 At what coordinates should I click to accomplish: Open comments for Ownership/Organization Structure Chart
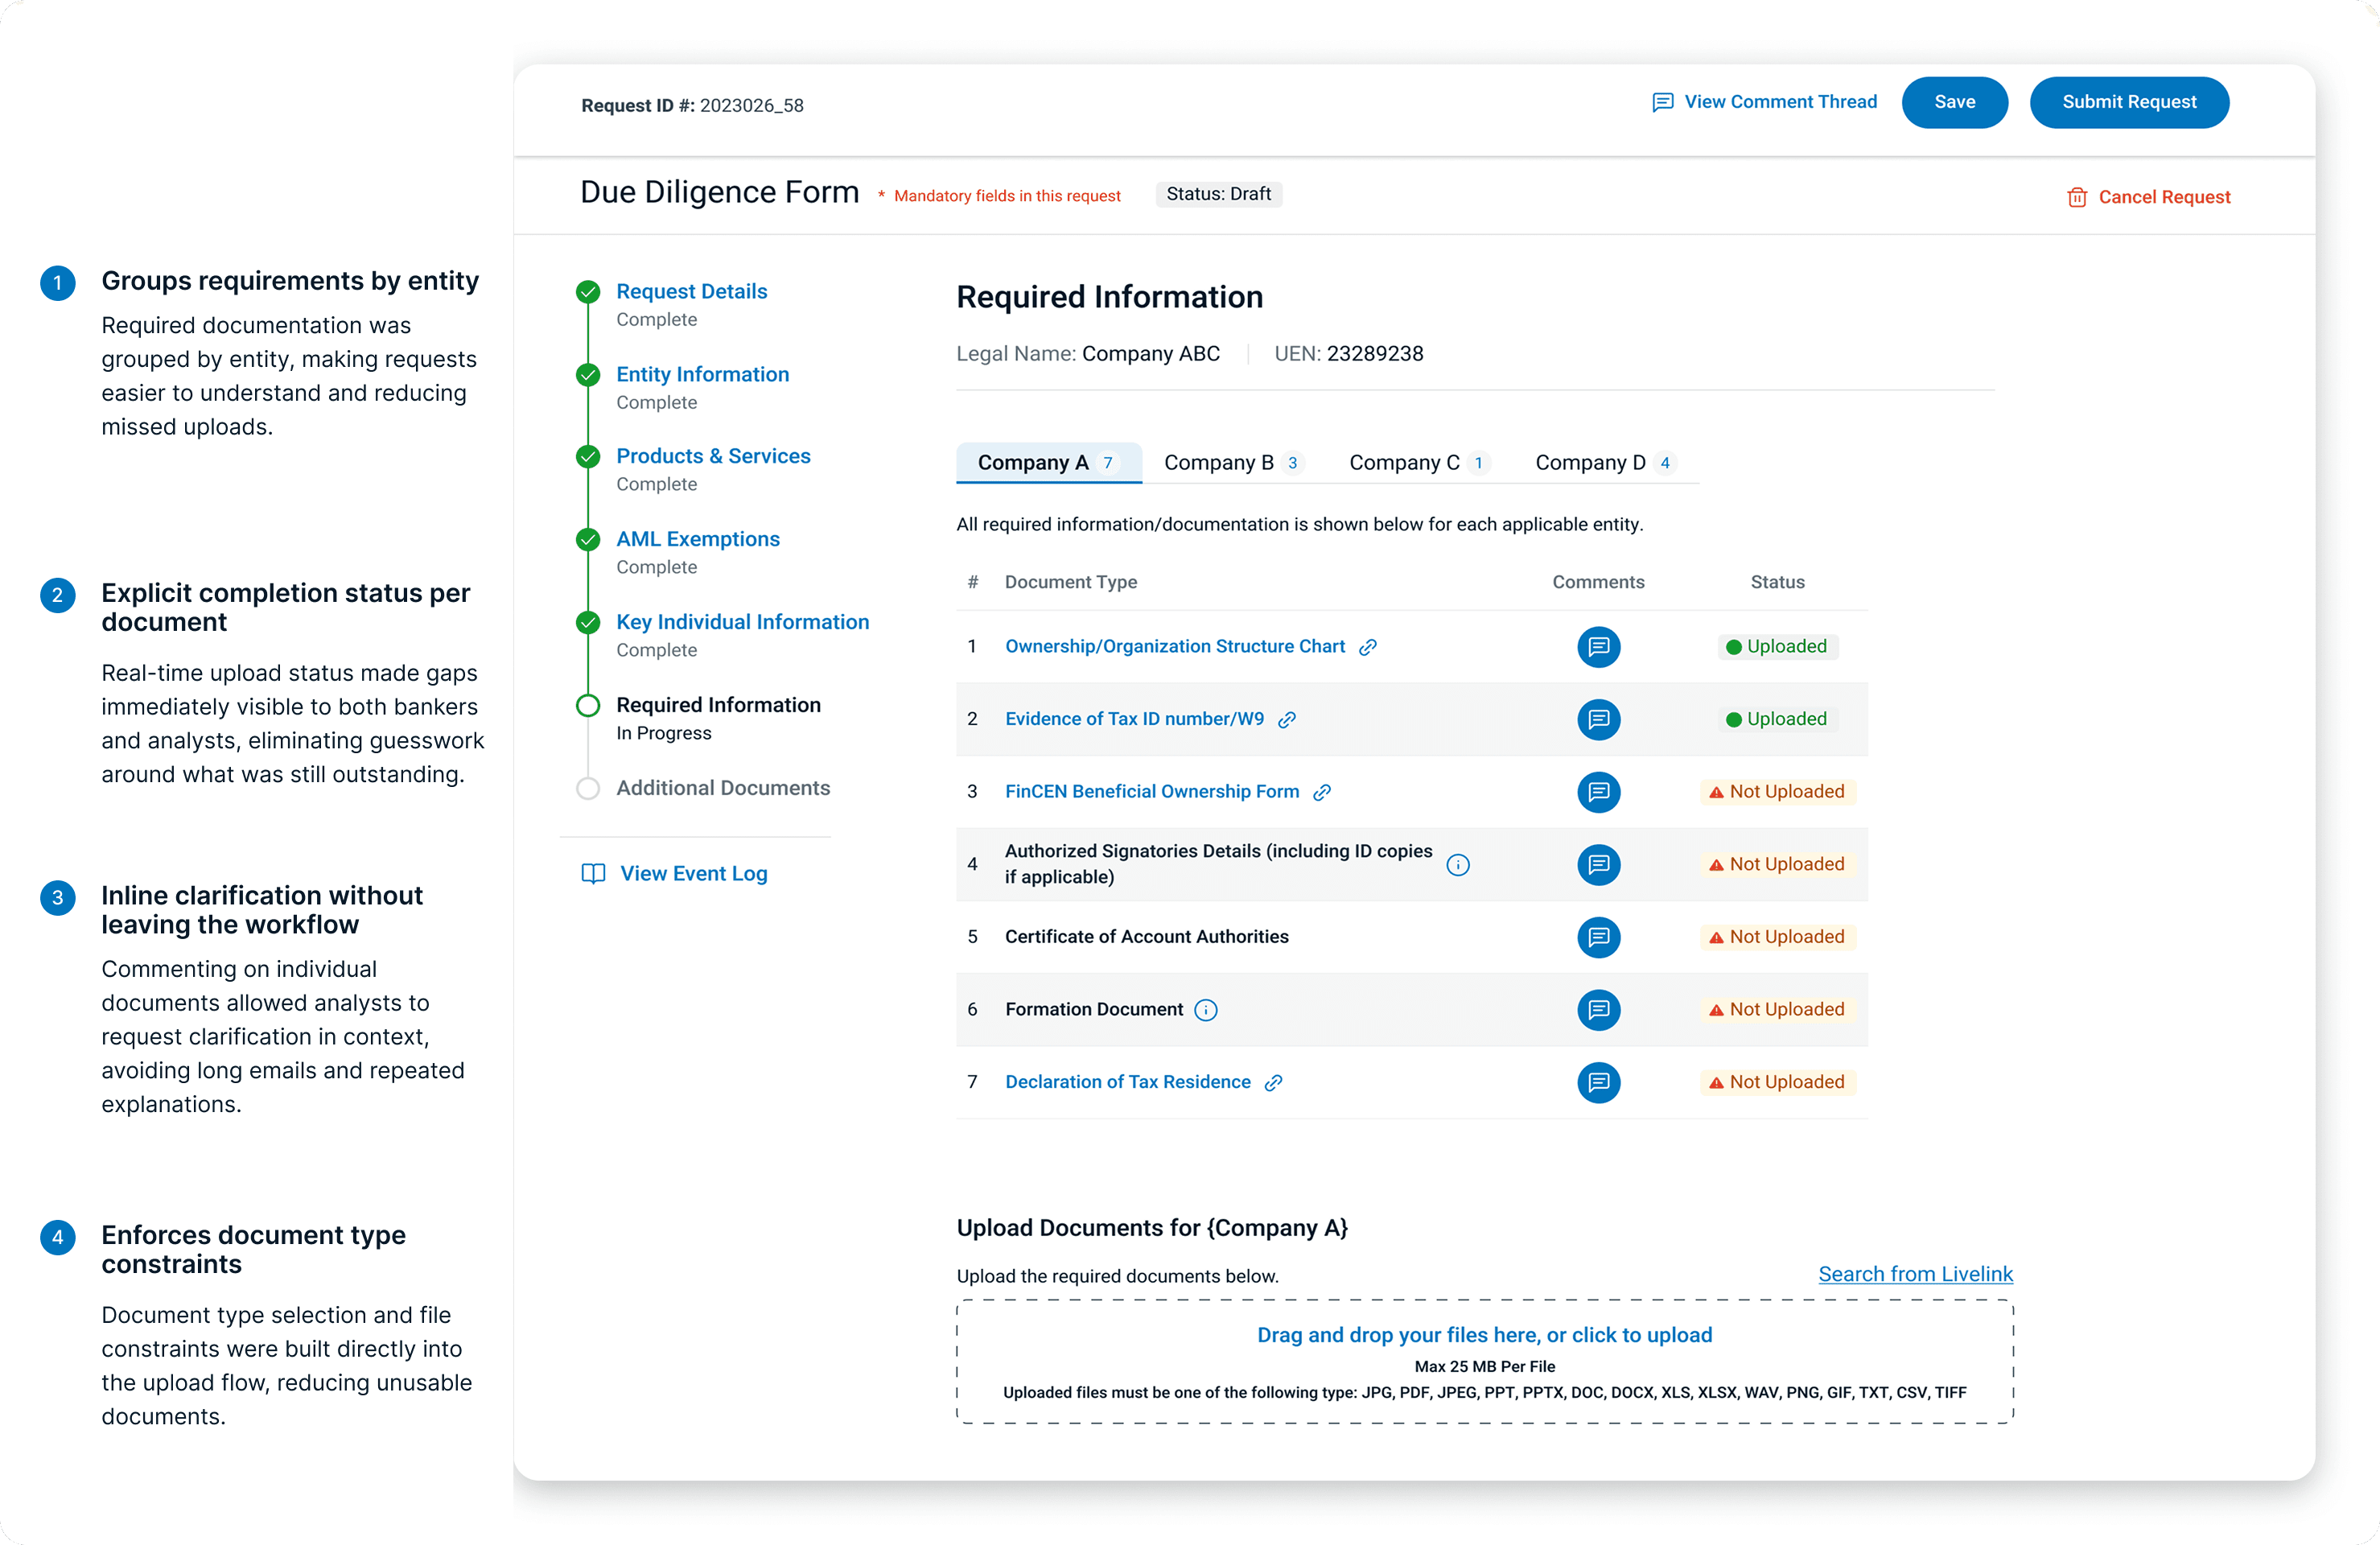1598,647
